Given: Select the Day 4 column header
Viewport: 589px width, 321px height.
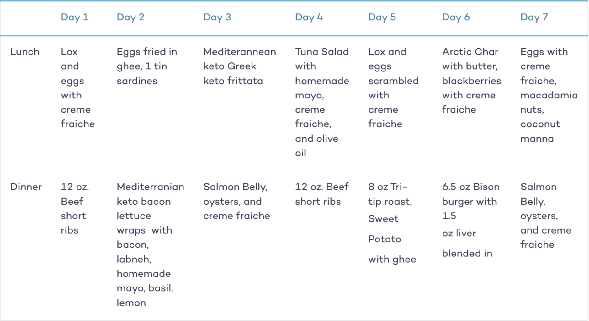Looking at the screenshot, I should 309,17.
